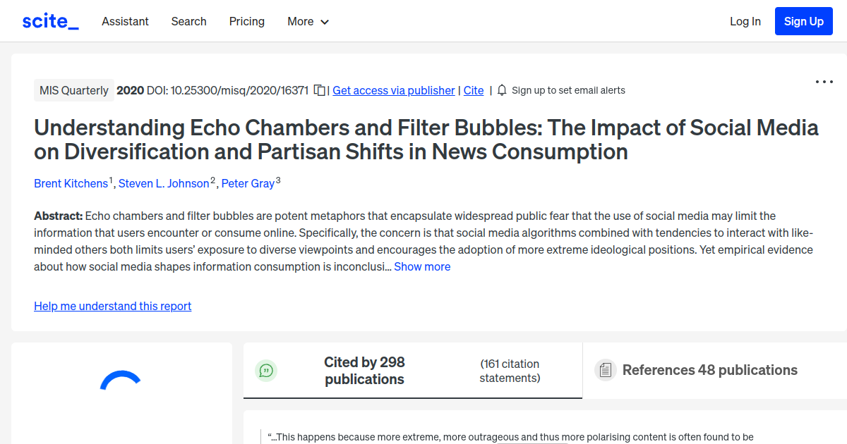The width and height of the screenshot is (847, 444).
Task: Select the Cited by 298 publications tab
Action: pos(364,370)
